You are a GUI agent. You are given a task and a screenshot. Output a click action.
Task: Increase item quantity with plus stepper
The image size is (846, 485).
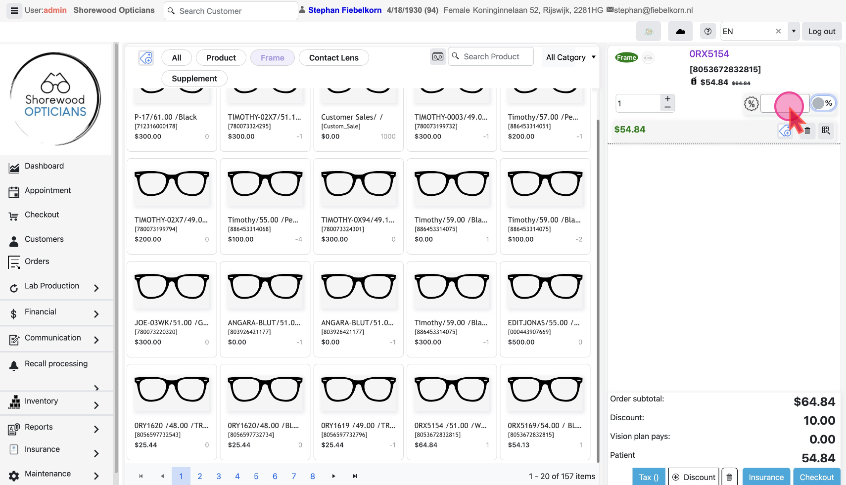point(667,99)
